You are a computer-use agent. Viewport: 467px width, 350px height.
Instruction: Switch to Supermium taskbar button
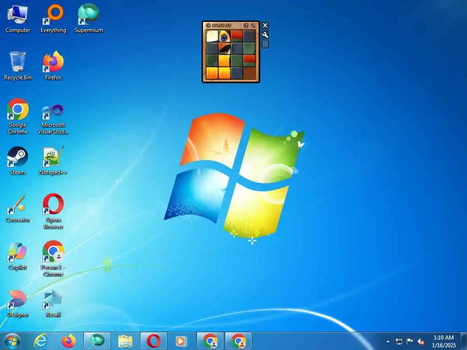(97, 341)
